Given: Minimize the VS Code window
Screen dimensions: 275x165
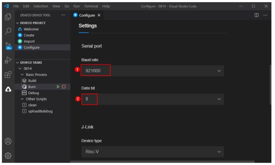Looking at the screenshot, I should tap(241, 6).
